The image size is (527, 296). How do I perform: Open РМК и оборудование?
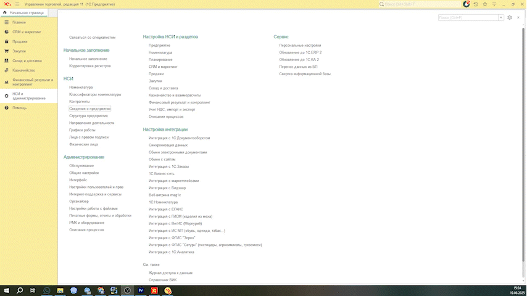click(x=87, y=223)
